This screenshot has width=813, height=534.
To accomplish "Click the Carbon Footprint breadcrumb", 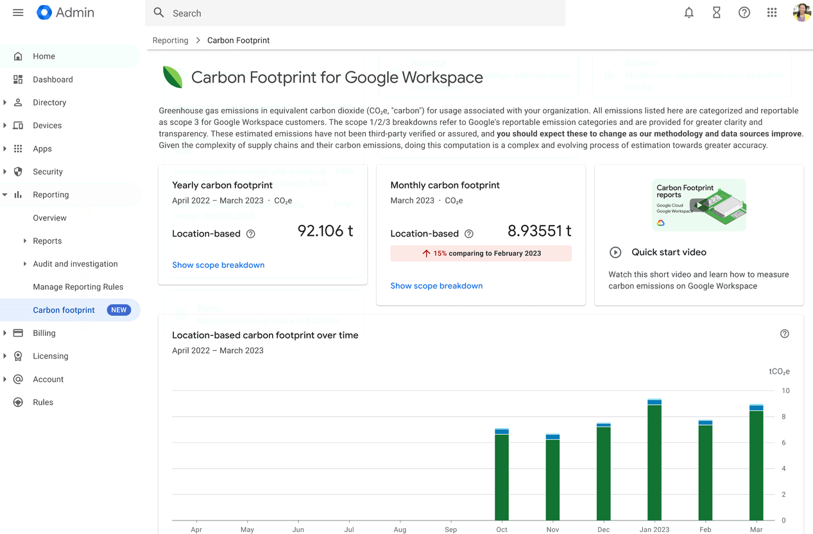I will tap(238, 40).
